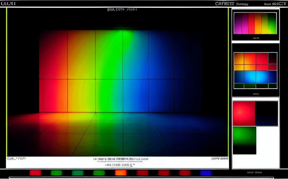Select the dark navy square beside the red square

click(266, 113)
